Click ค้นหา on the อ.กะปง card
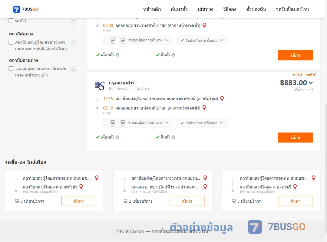The width and height of the screenshot is (327, 242). click(x=187, y=201)
